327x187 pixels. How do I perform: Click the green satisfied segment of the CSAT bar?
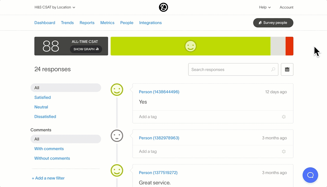pos(190,46)
